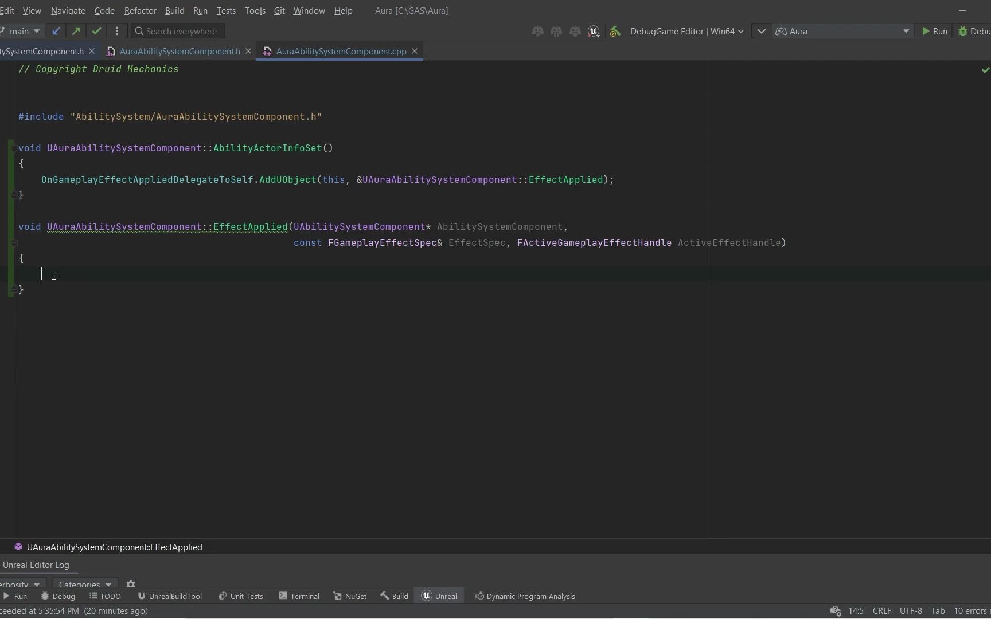Image resolution: width=991 pixels, height=619 pixels.
Task: Click the second greyed gamepad icon
Action: [x=556, y=32]
